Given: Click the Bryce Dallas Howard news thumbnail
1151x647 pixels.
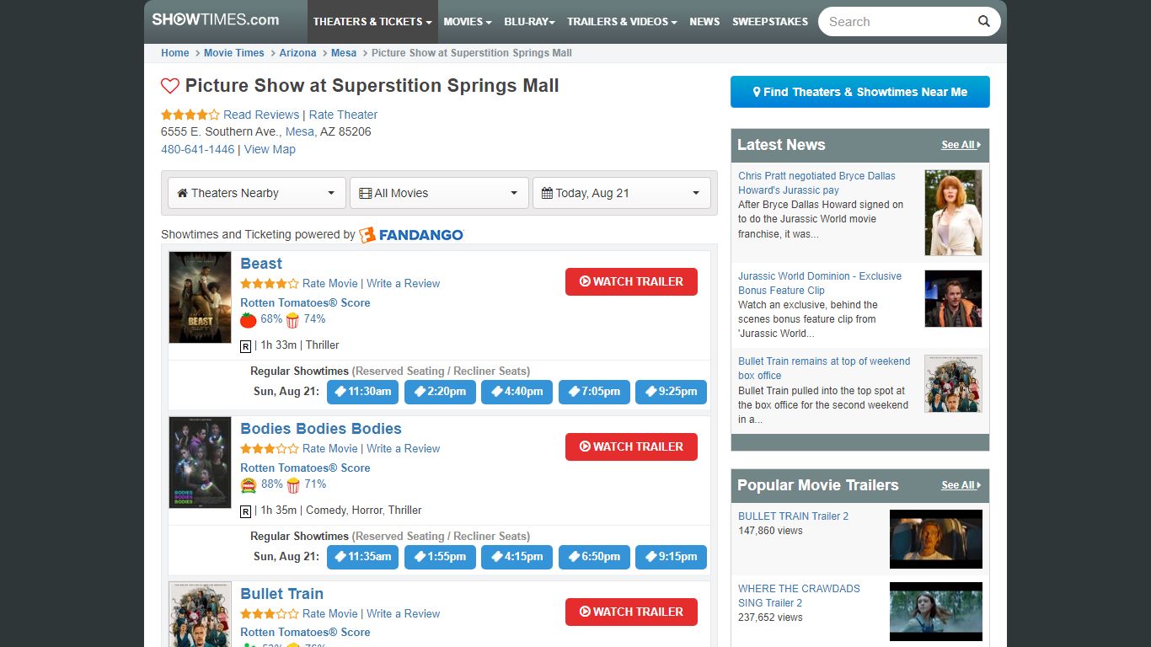Looking at the screenshot, I should (953, 213).
